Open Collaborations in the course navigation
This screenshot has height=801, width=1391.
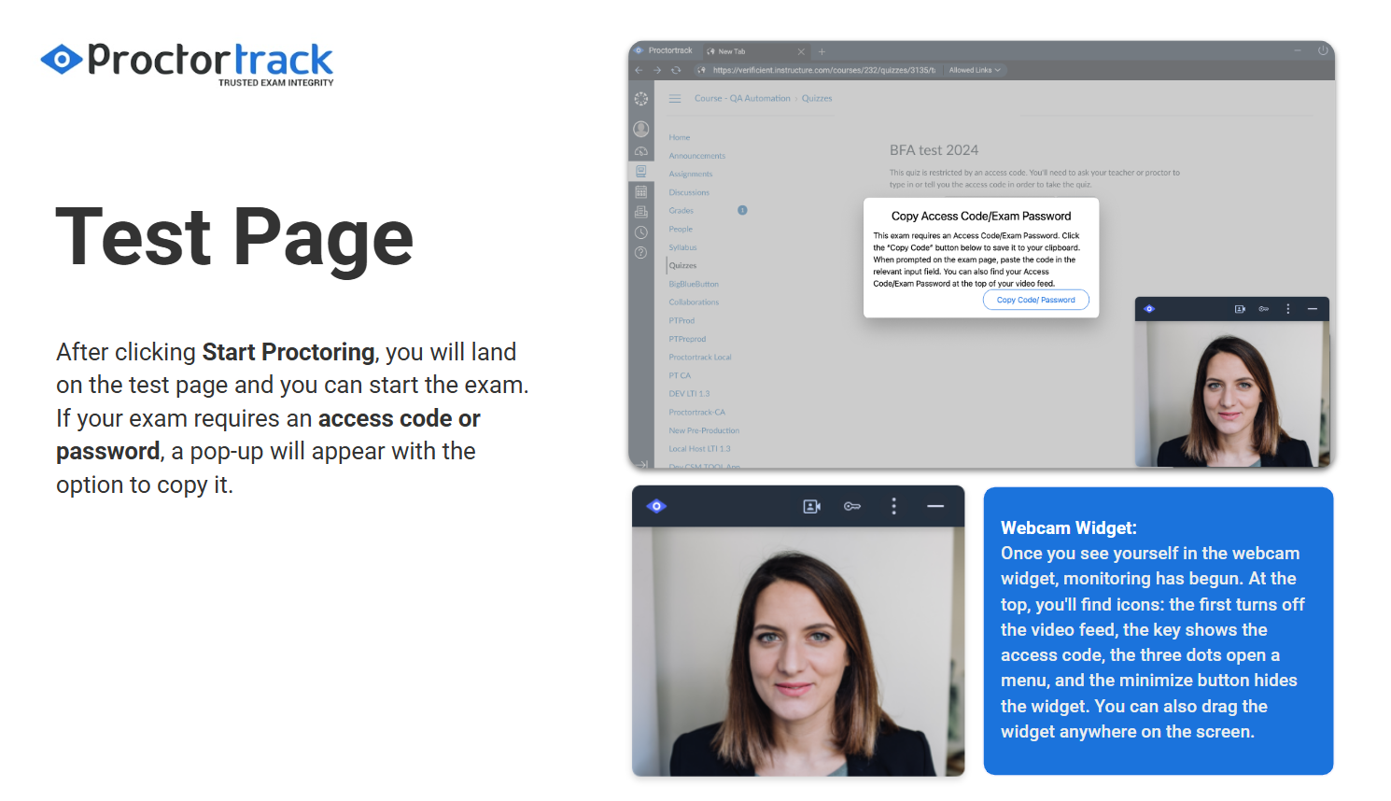[x=694, y=302]
